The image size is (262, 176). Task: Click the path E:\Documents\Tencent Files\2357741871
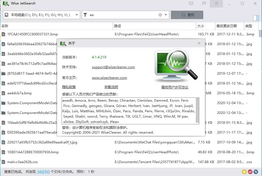(155, 162)
